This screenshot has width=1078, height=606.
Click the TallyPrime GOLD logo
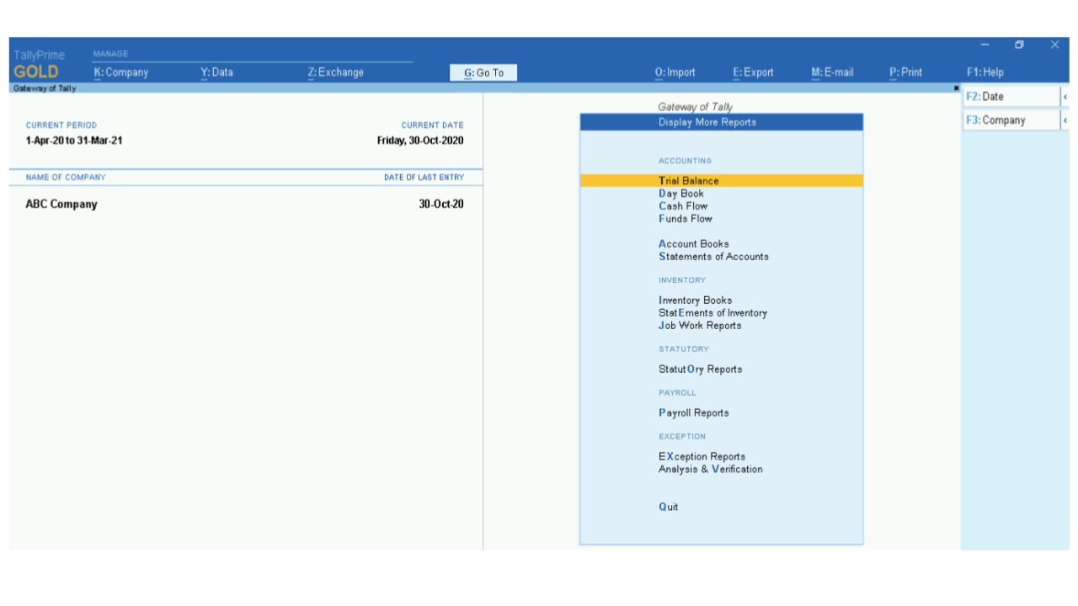(38, 65)
